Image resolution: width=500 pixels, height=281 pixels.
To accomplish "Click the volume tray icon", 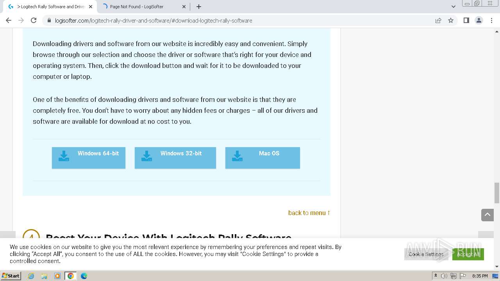I will pyautogui.click(x=444, y=276).
